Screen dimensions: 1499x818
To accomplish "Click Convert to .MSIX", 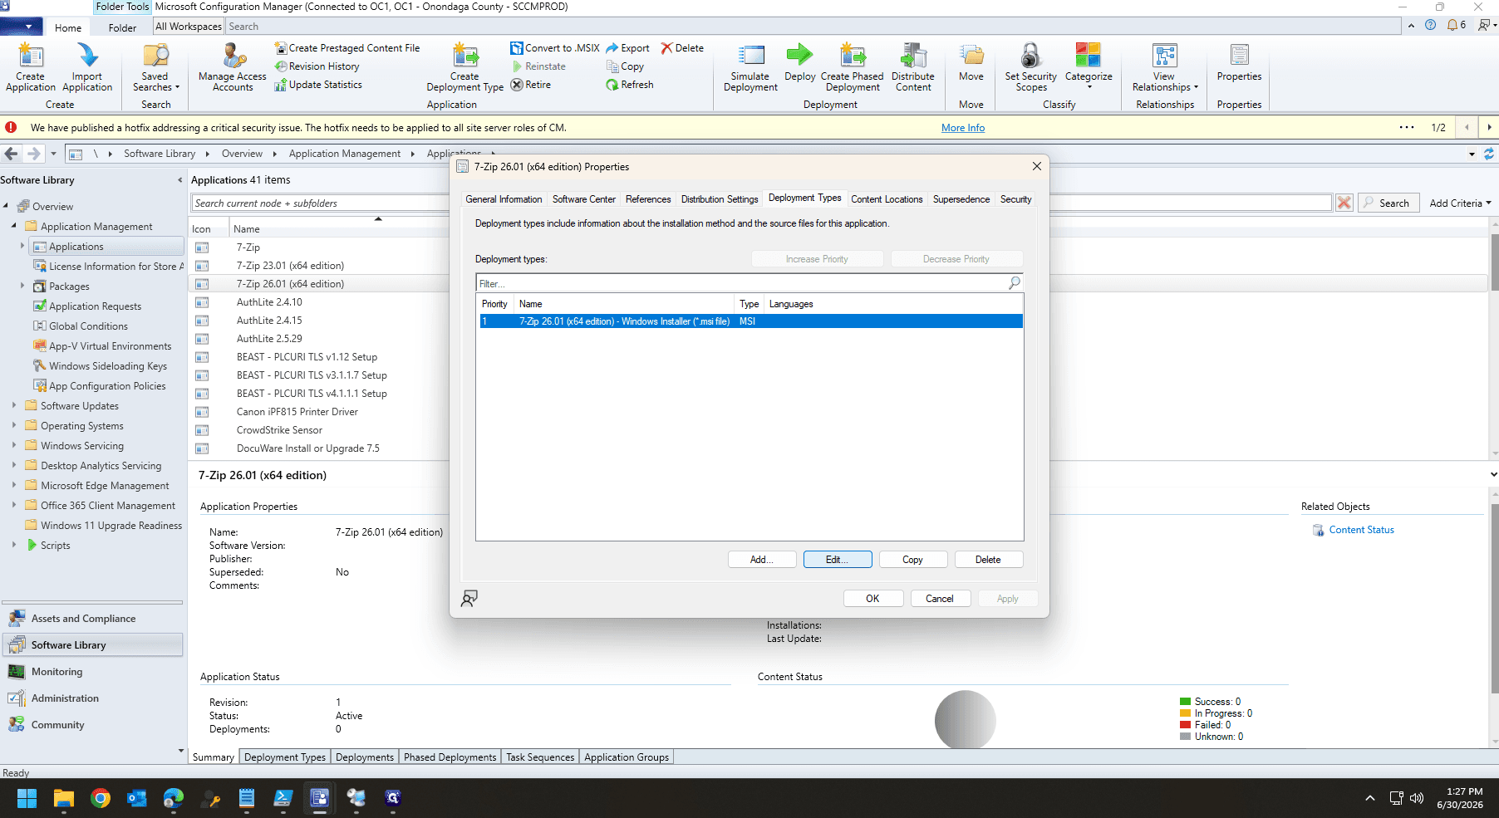I will tap(555, 48).
